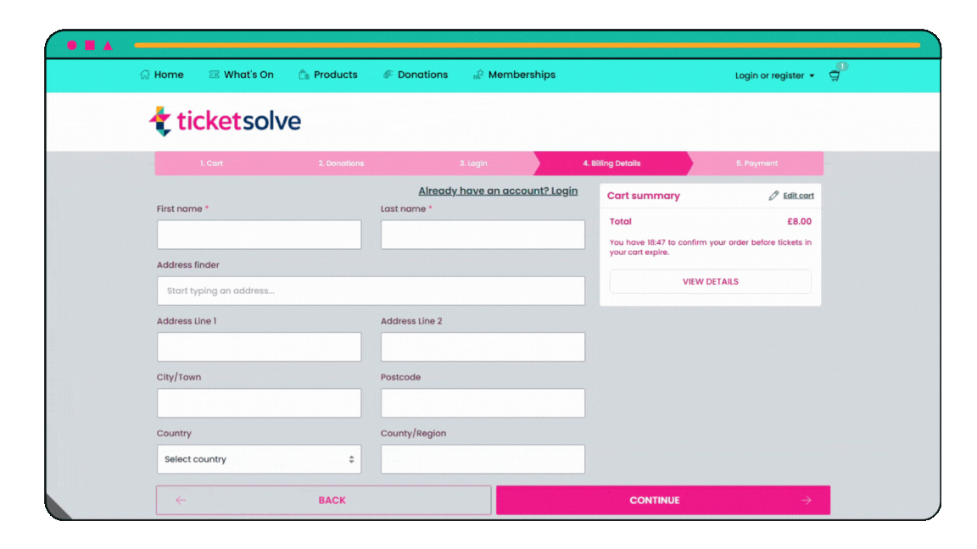Click the Home house icon
Screen dimensions: 977x549
[x=144, y=75]
